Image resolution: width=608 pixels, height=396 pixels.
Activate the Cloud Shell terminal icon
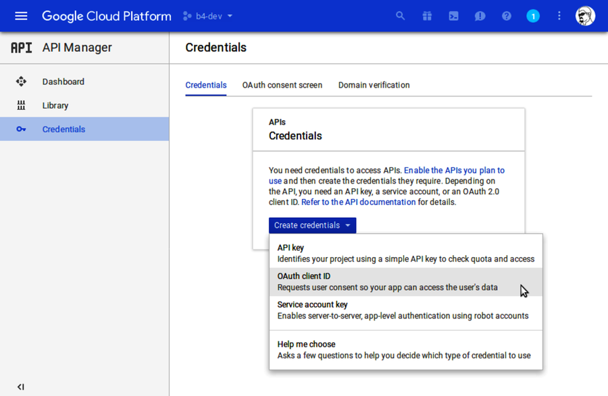pyautogui.click(x=453, y=16)
